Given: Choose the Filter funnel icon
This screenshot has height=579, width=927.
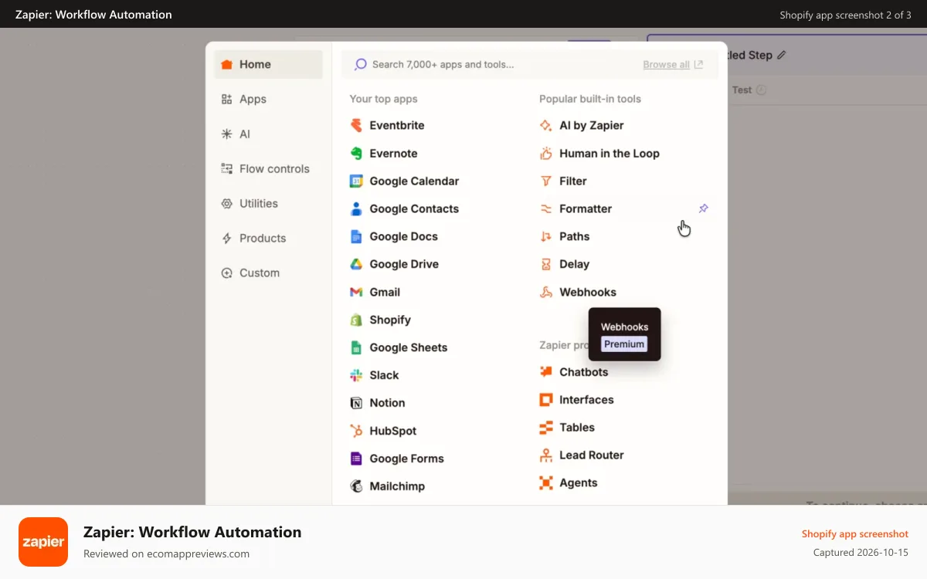Looking at the screenshot, I should click(x=546, y=181).
